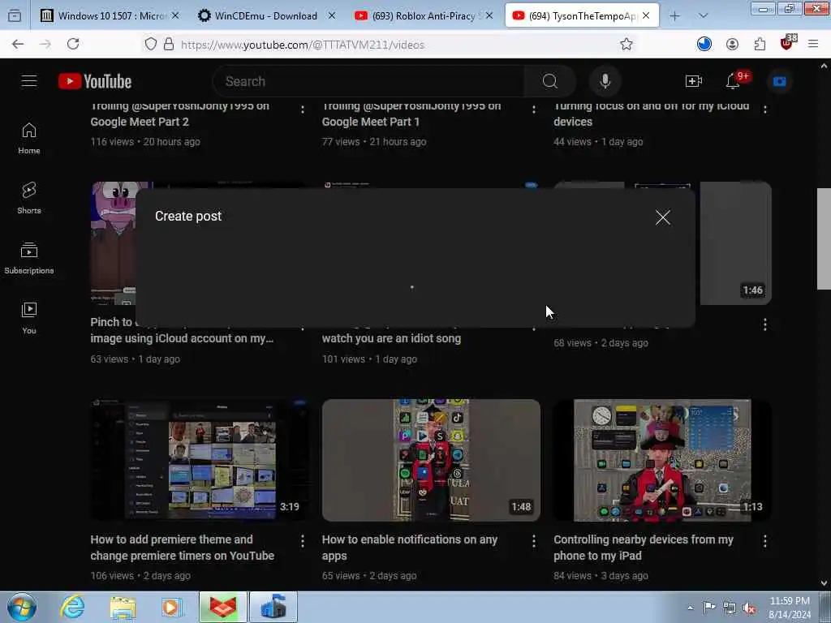
Task: Open the extensions puzzle icon
Action: click(x=760, y=45)
